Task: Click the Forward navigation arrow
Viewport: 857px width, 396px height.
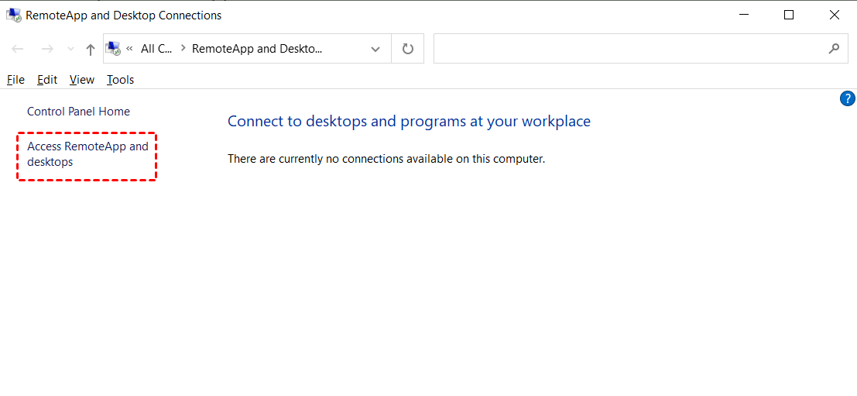Action: 47,49
